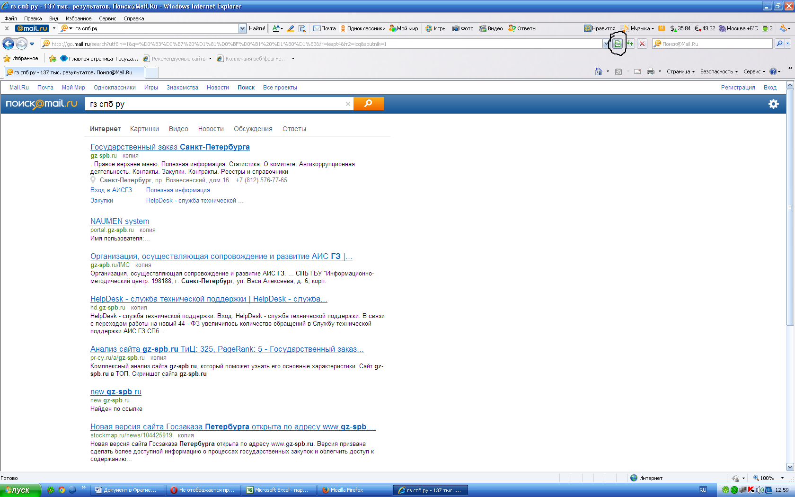This screenshot has width=795, height=497.
Task: Open Одноклассники from Mail.Ru toolbar
Action: pos(363,28)
